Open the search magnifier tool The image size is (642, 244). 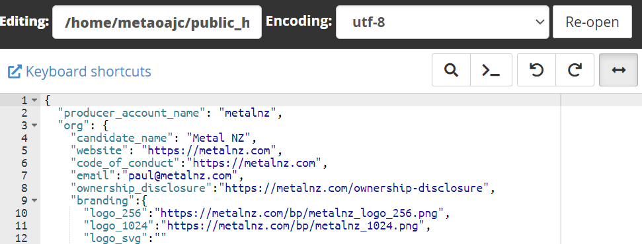tap(451, 70)
